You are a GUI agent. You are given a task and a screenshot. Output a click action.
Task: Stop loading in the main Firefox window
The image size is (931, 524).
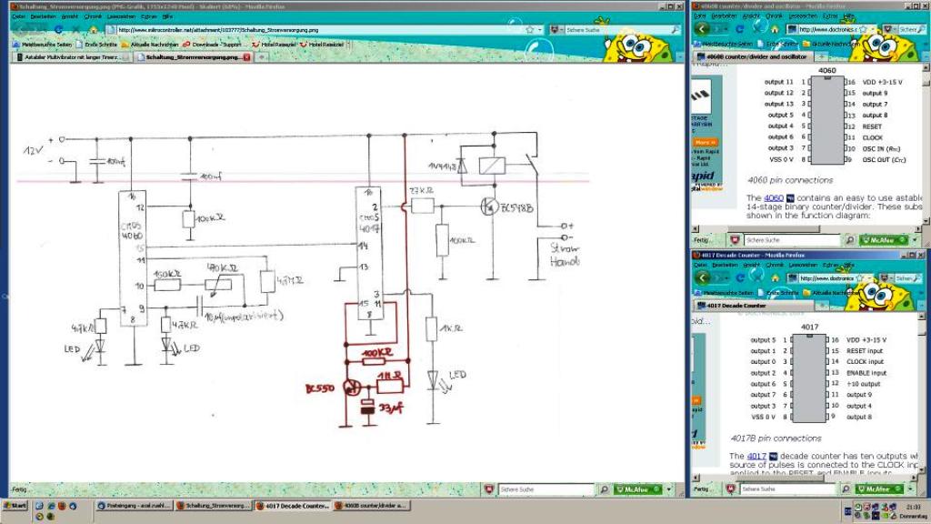click(x=75, y=29)
